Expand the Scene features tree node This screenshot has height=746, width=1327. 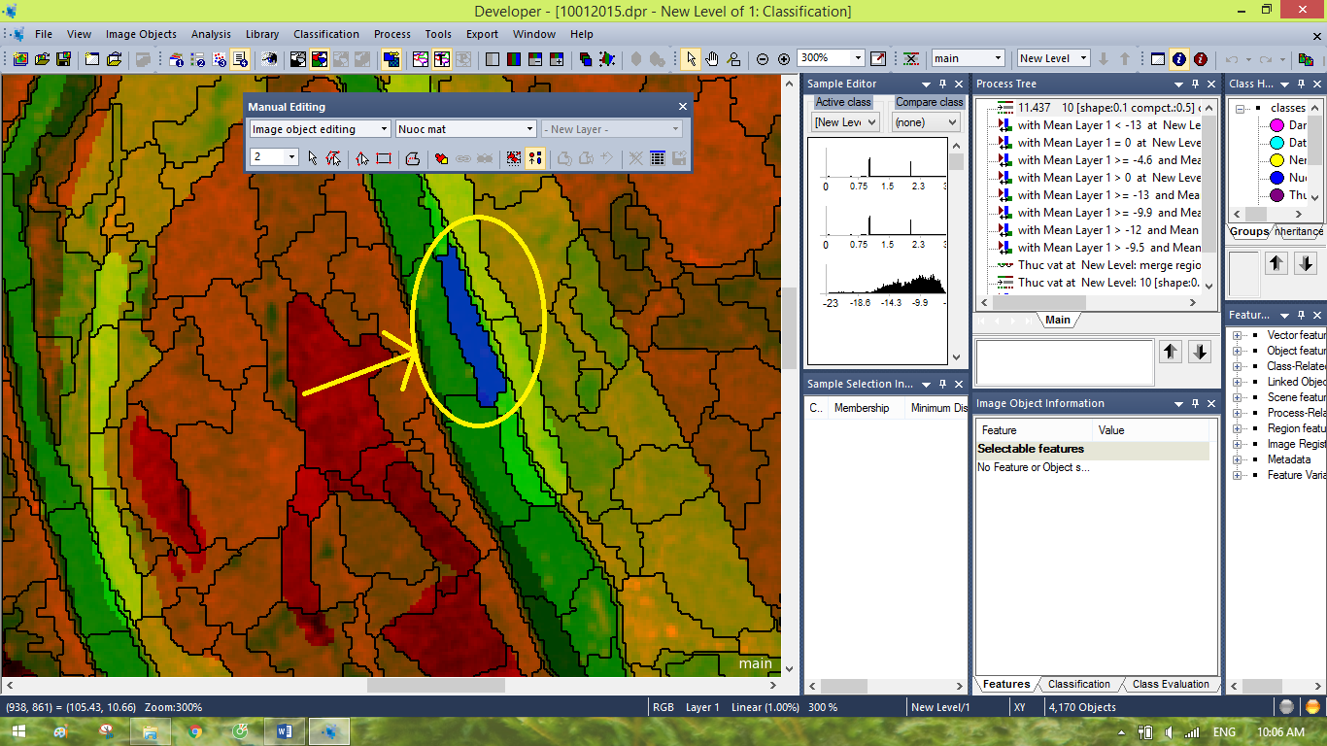coord(1239,397)
